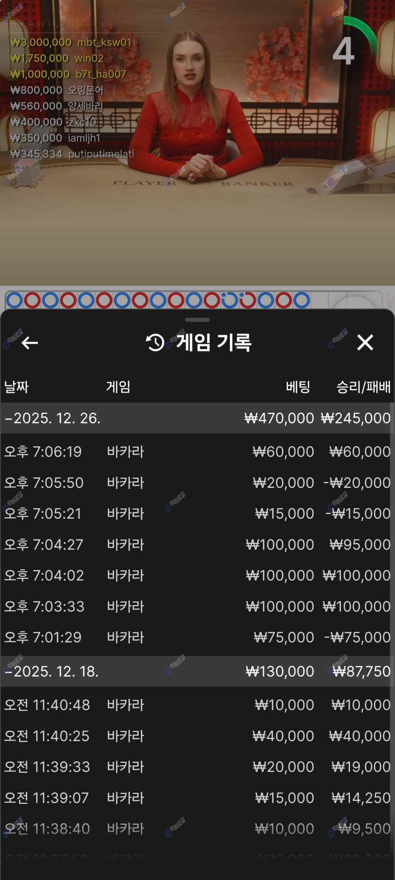Tap the 승리/패배 column header

[x=363, y=387]
